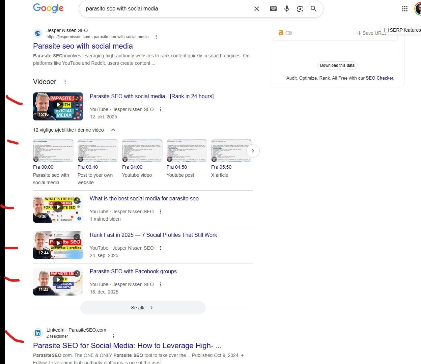Screen dimensions: 421x364
Task: Play the 11:23 Facebook groups thumbnail
Action: pos(58,282)
